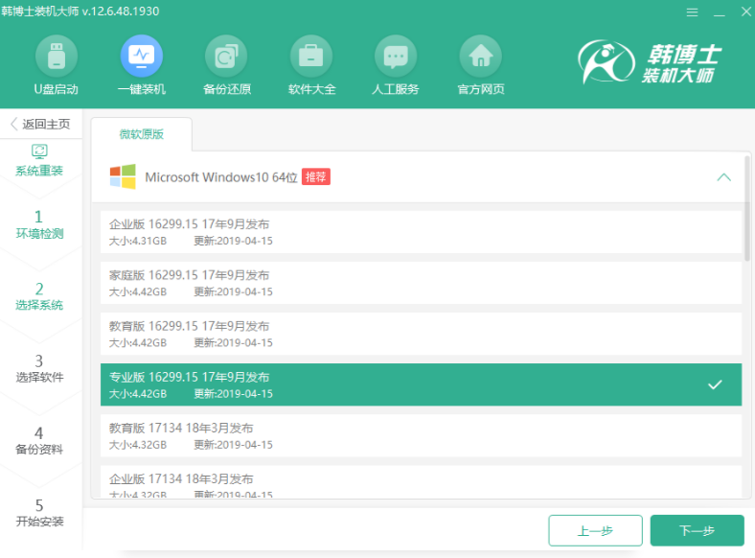Click the 上一步 previous button
Image resolution: width=755 pixels, height=558 pixels.
(x=596, y=530)
